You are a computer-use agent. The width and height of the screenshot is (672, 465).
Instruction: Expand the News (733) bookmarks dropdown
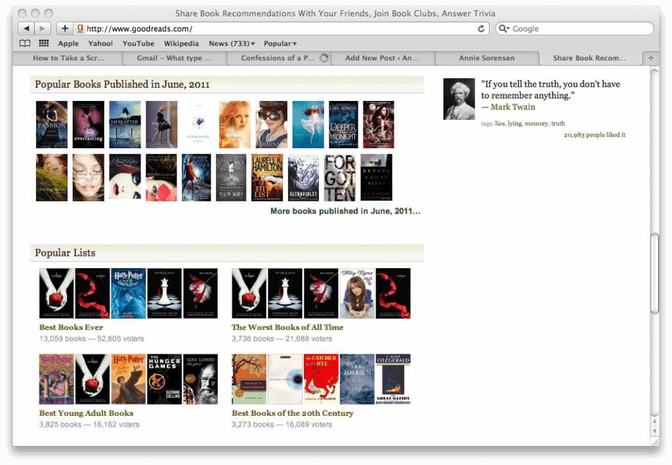point(232,43)
